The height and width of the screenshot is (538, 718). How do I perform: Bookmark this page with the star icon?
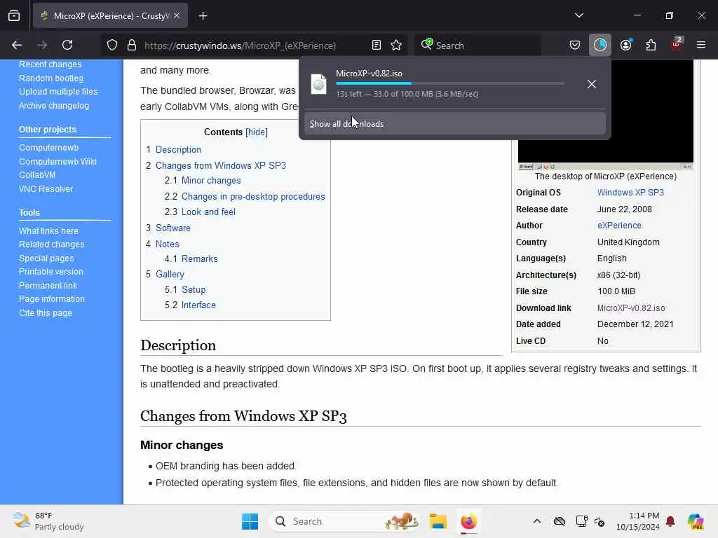[x=396, y=45]
